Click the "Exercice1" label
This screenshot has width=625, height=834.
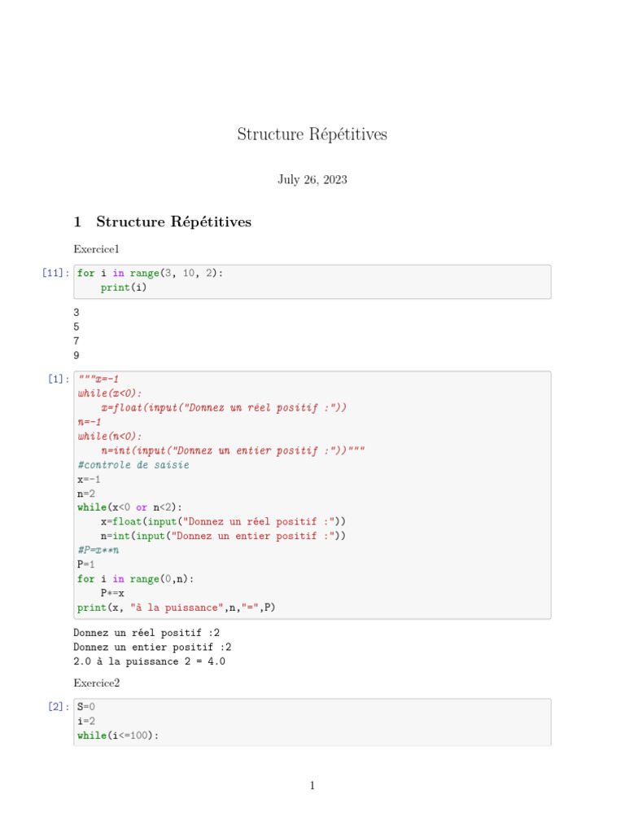coord(96,249)
